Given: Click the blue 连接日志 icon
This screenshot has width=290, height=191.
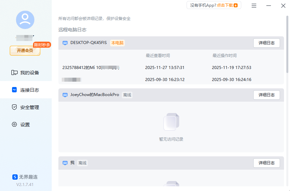Looking at the screenshot, I should click(x=14, y=90).
